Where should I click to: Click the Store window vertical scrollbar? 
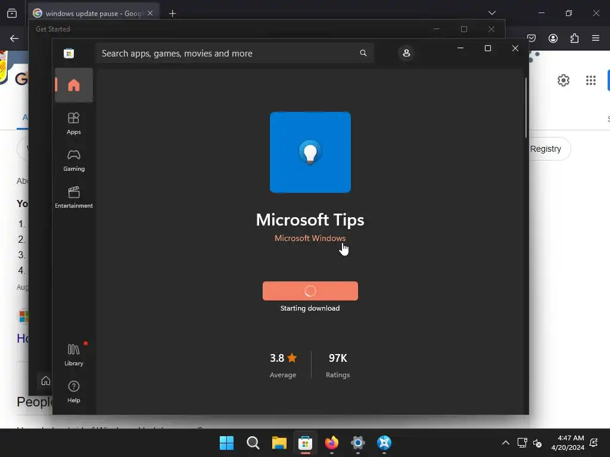pyautogui.click(x=526, y=108)
